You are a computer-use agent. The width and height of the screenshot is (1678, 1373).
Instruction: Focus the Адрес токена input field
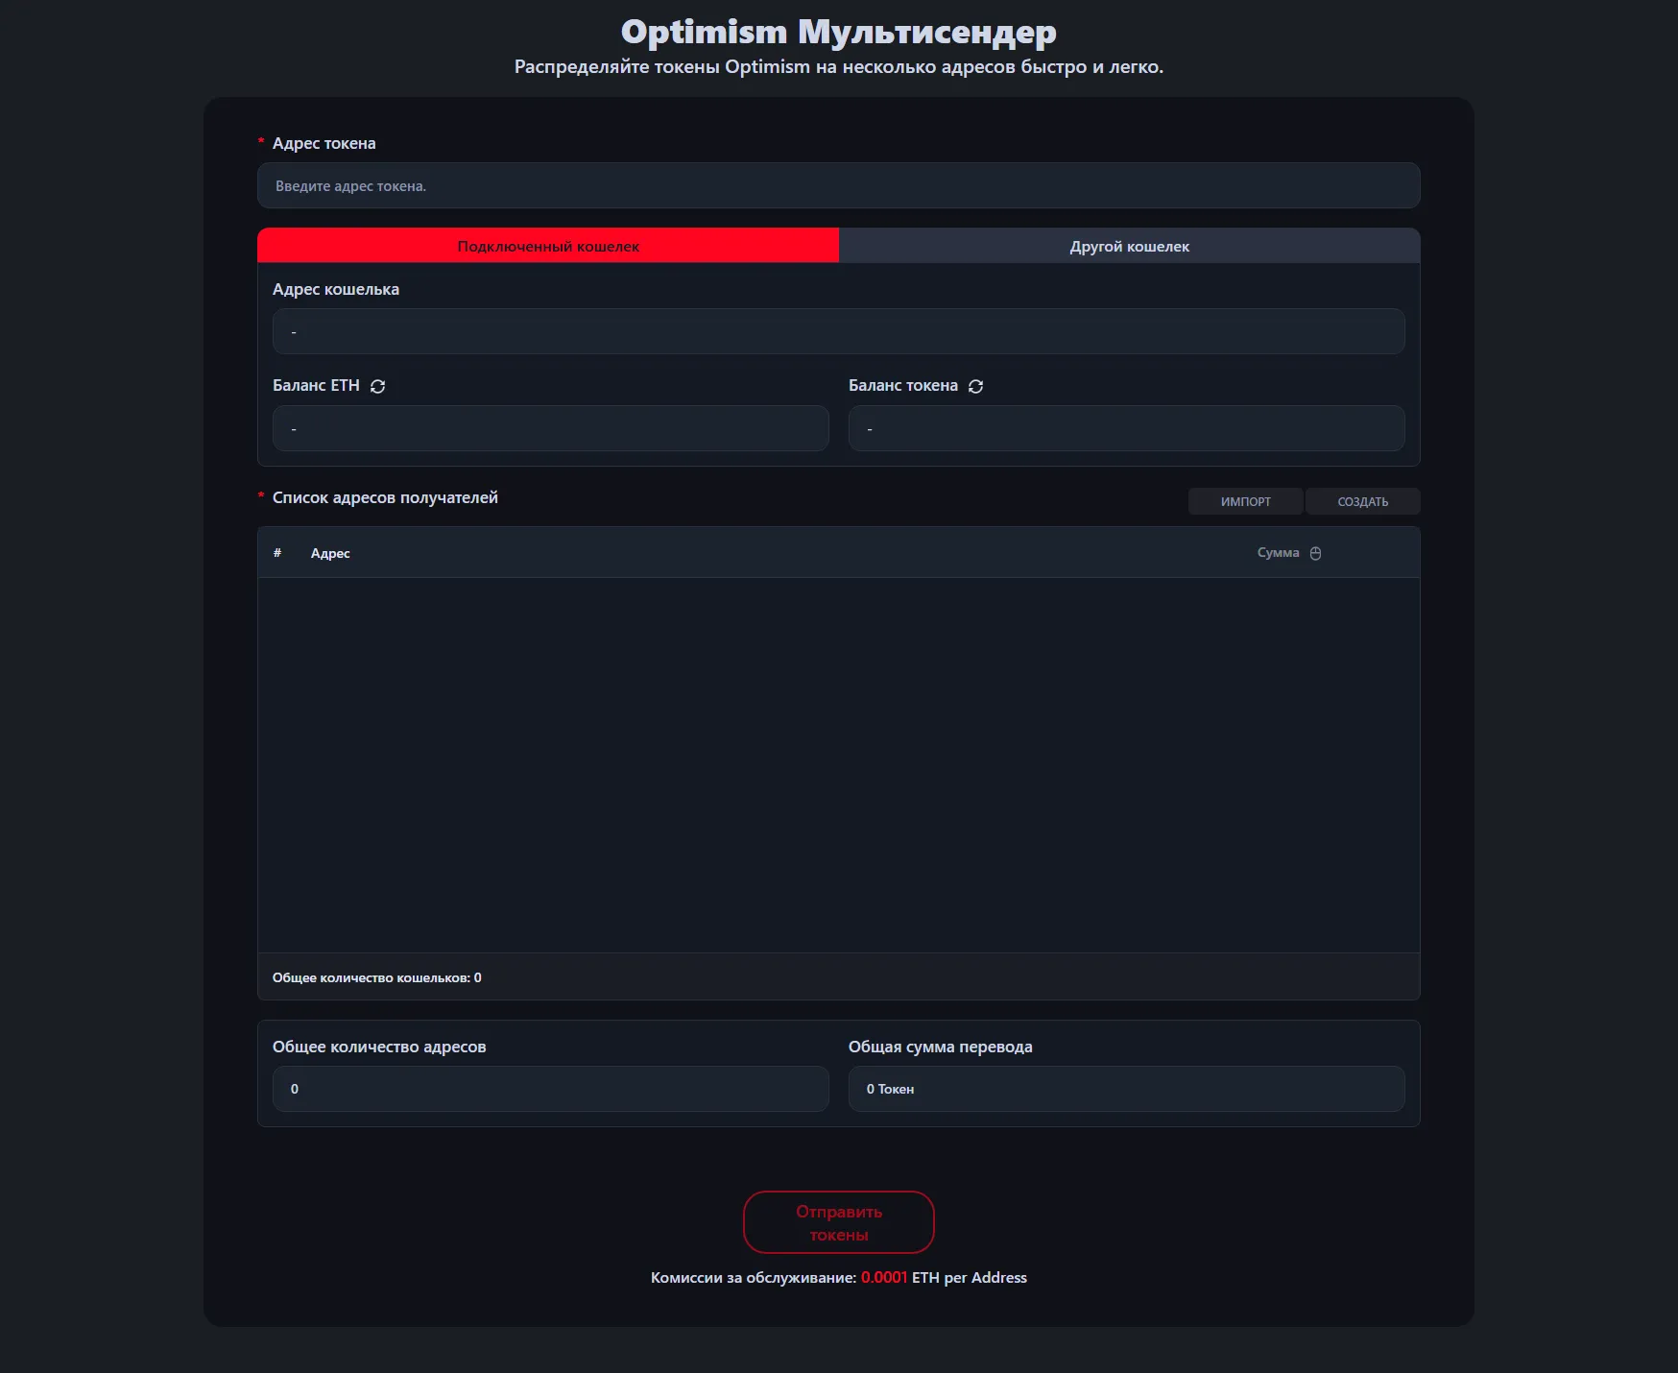tap(838, 185)
